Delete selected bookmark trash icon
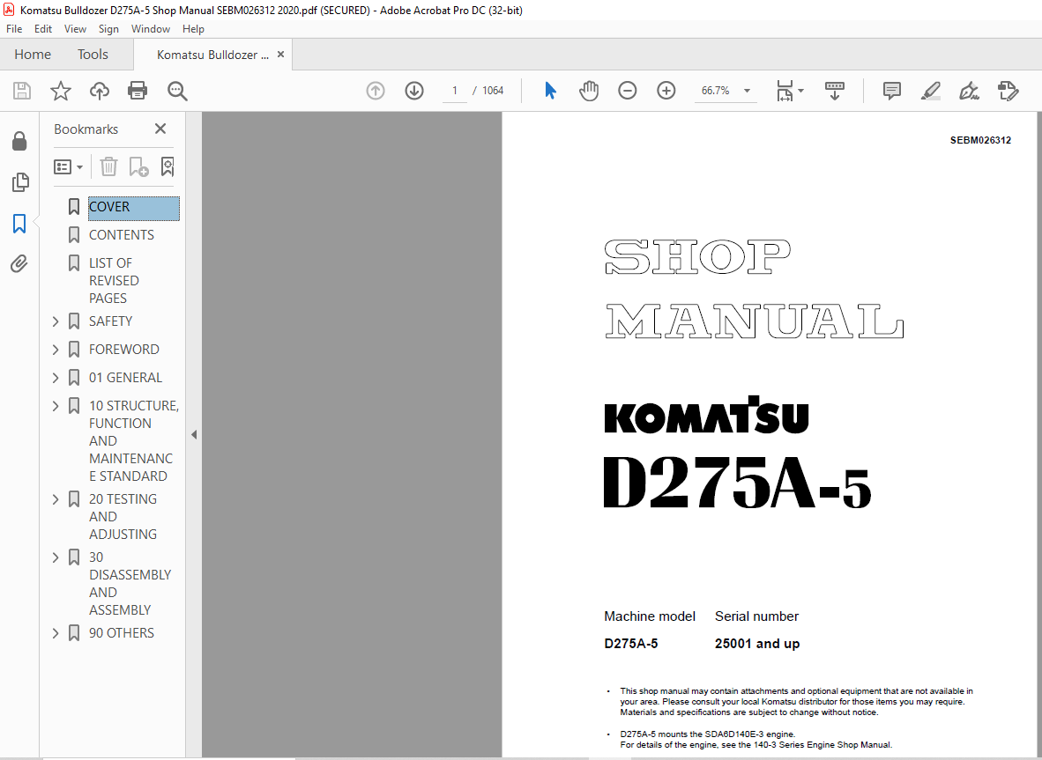 coord(108,166)
